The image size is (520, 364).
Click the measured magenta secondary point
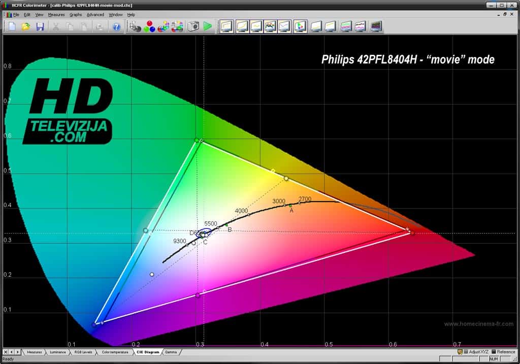198,295
